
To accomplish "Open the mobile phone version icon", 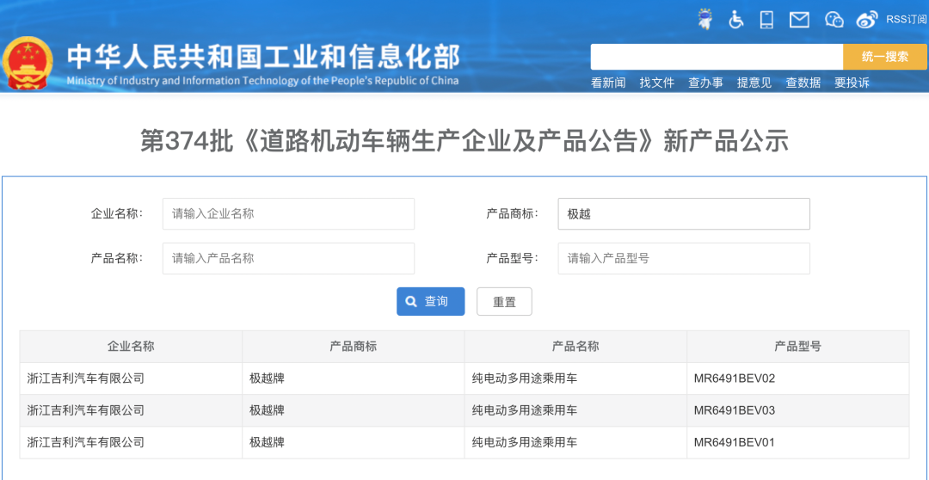I will 766,20.
